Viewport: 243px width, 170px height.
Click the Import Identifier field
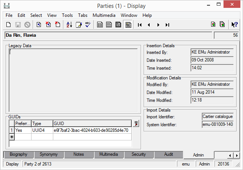coord(217,116)
